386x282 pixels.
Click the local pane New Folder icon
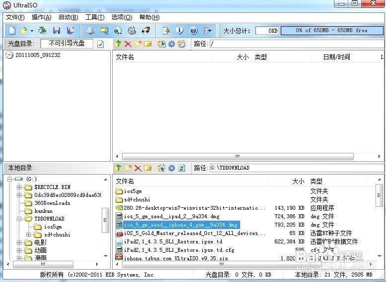(x=128, y=168)
